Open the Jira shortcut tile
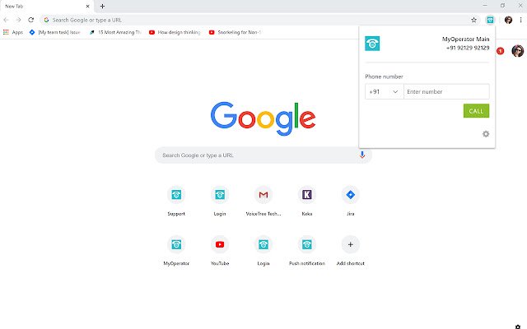 (x=351, y=201)
